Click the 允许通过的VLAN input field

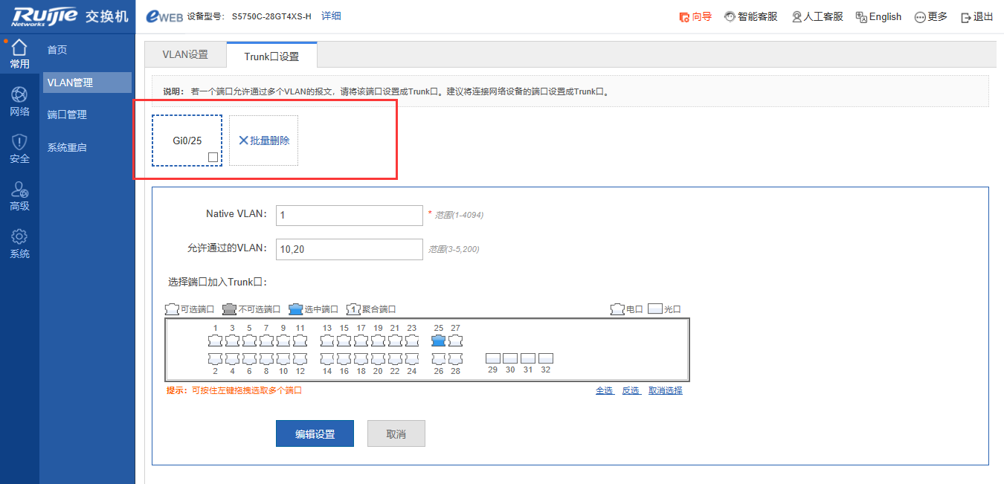pyautogui.click(x=349, y=249)
